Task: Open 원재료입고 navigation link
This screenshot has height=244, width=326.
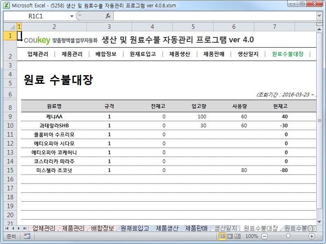Action: [x=143, y=54]
